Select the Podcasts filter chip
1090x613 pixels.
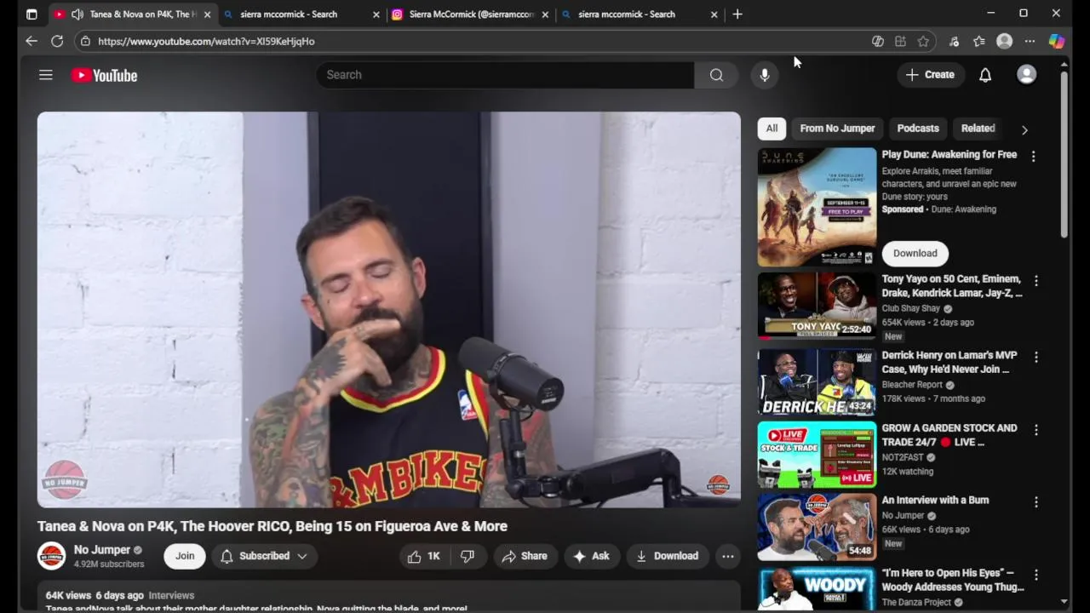pos(918,129)
